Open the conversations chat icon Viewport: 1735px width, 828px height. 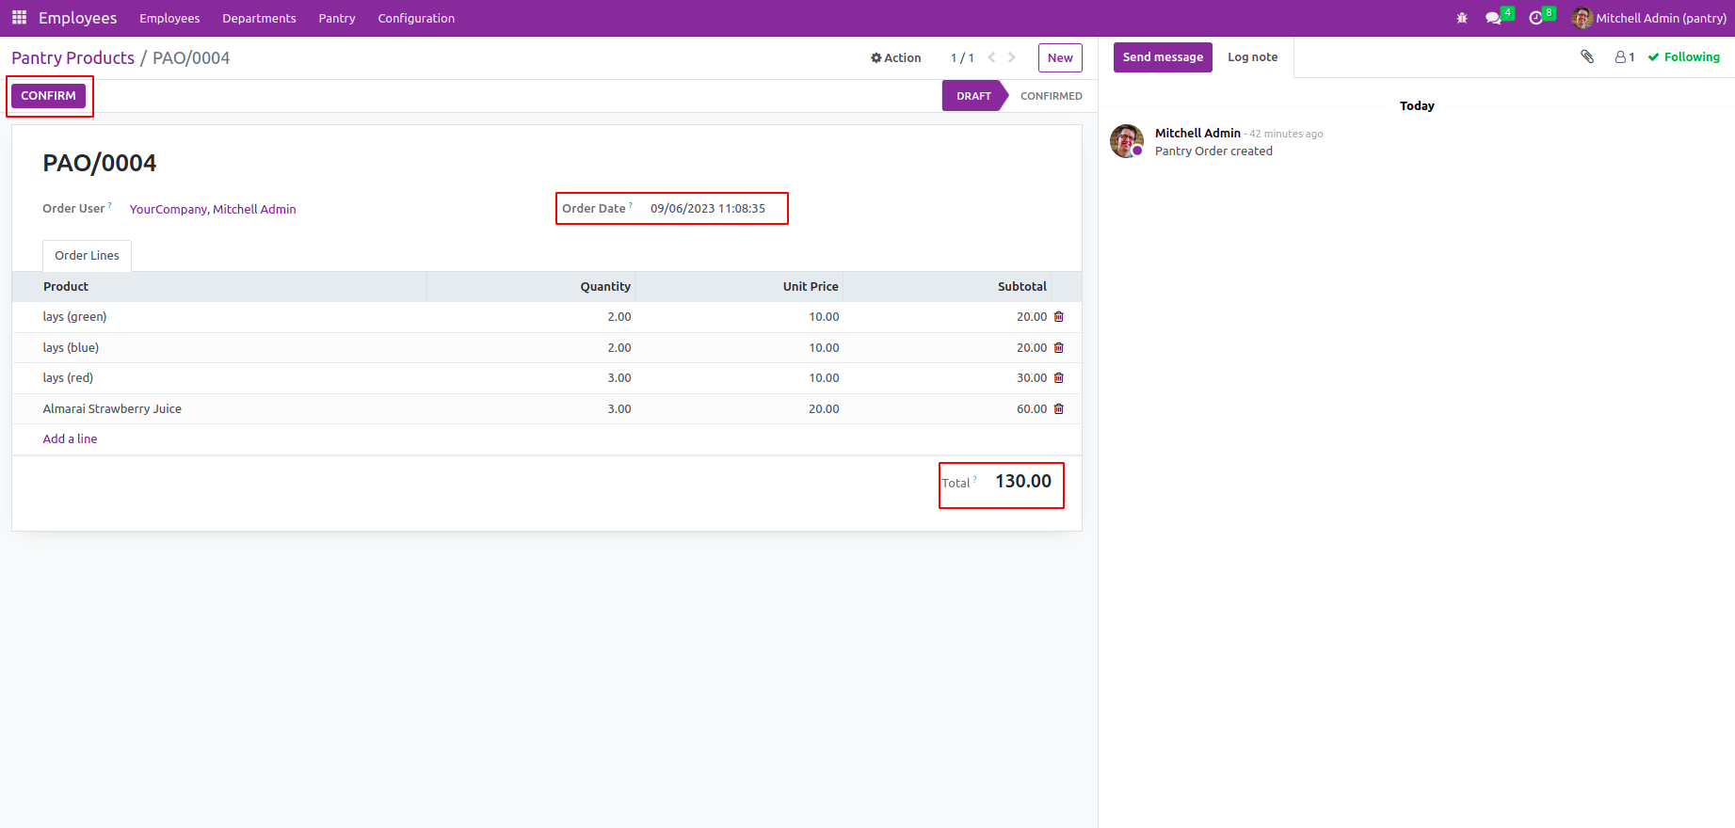[1493, 18]
